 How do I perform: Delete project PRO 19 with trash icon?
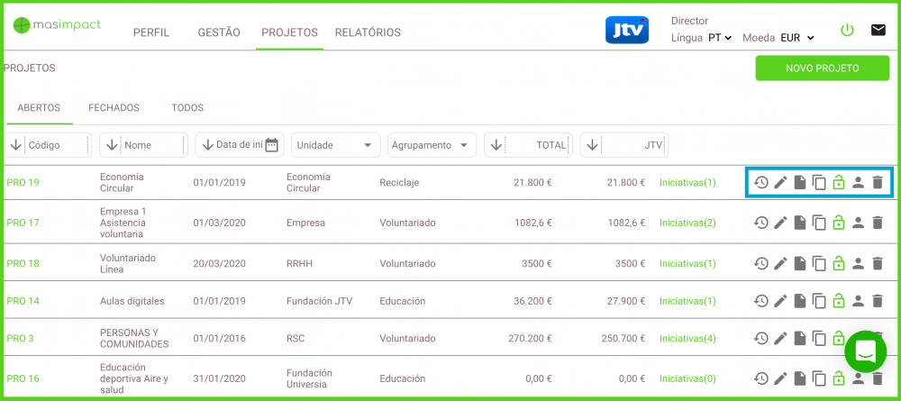[878, 183]
